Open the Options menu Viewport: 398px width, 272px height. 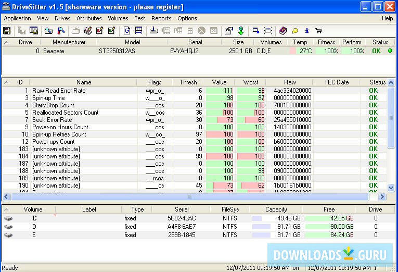coord(187,18)
